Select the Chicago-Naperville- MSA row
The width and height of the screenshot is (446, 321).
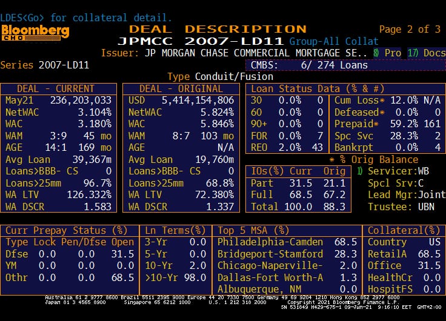(287, 266)
